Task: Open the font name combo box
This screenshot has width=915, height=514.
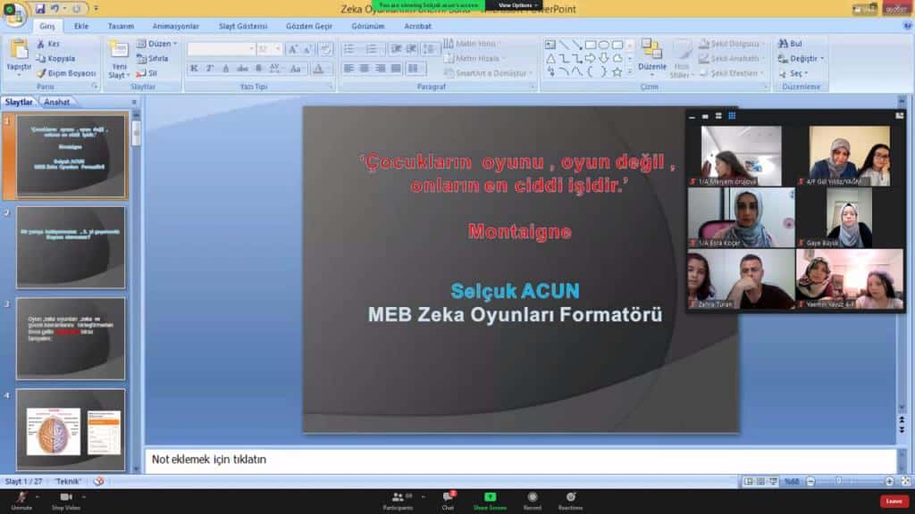Action: 221,49
